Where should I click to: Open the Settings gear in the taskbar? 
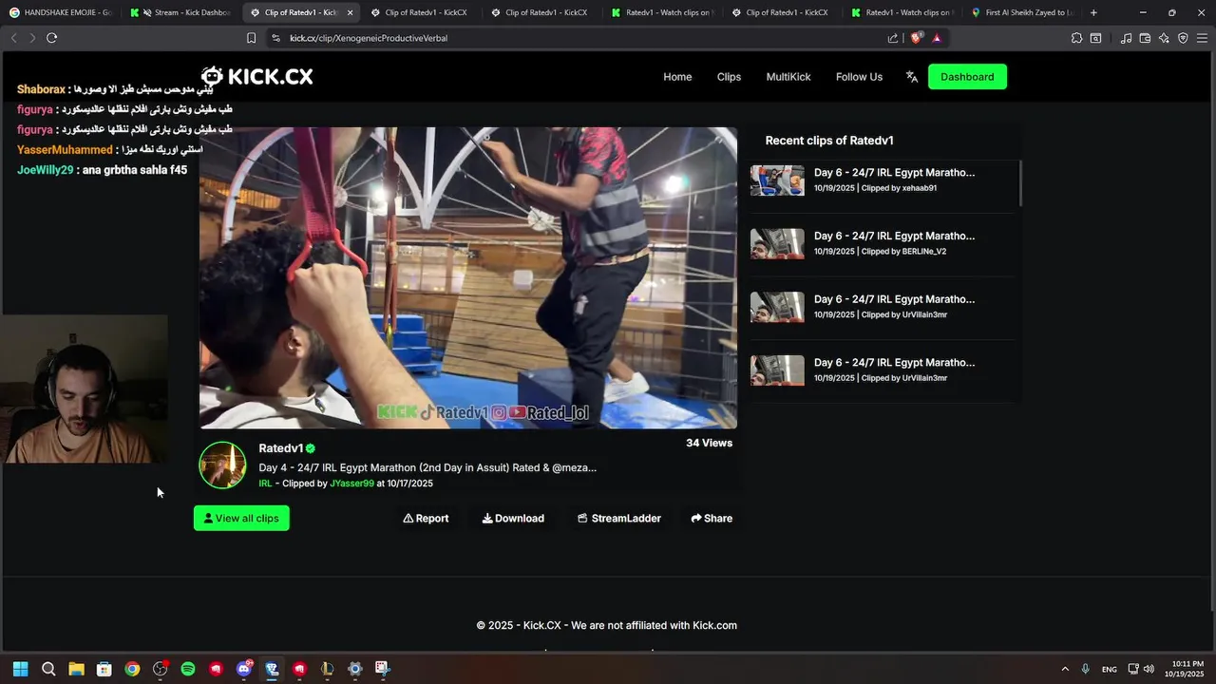click(x=355, y=669)
